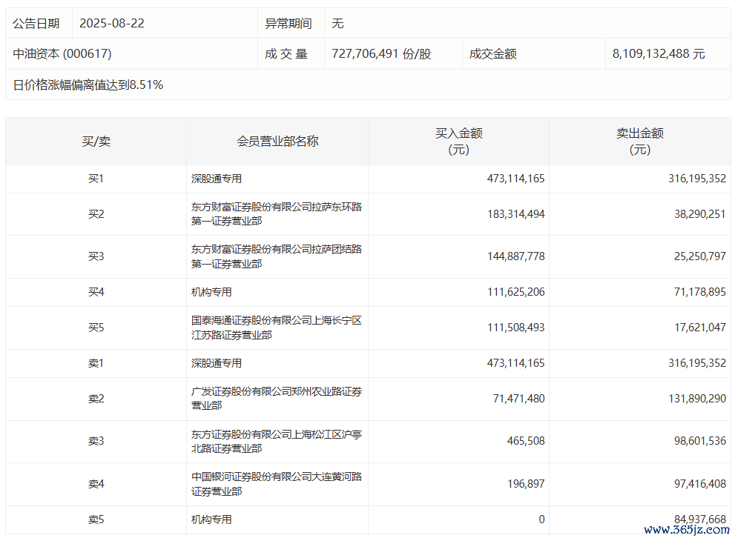Viewport: 735px width, 541px height.
Task: Click the 卖1 row label
Action: pyautogui.click(x=96, y=363)
